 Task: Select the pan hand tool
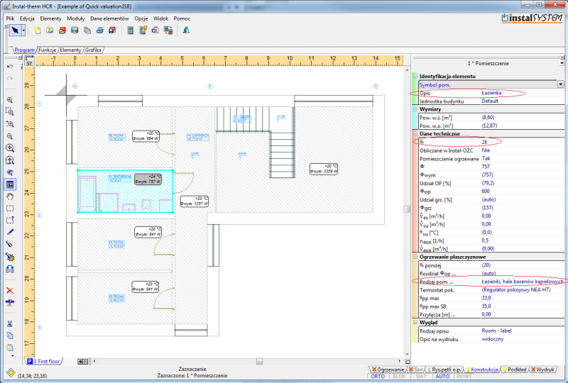[x=10, y=196]
